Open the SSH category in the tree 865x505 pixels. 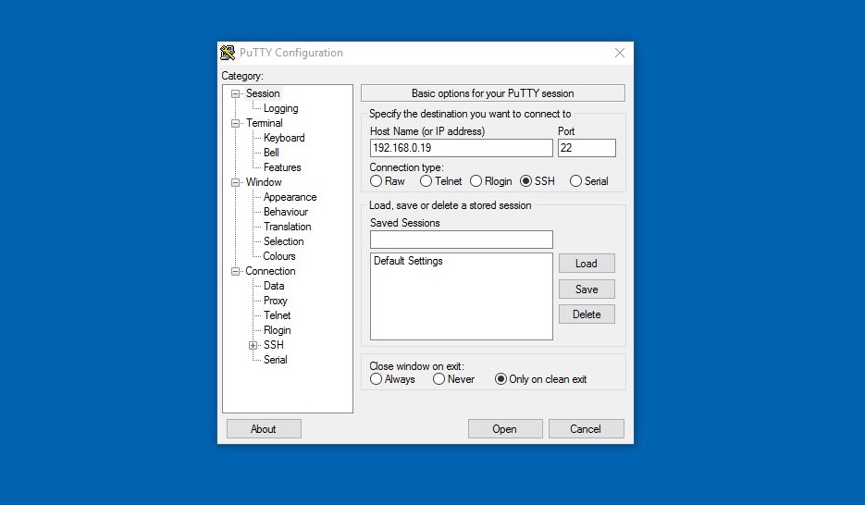[x=274, y=345]
